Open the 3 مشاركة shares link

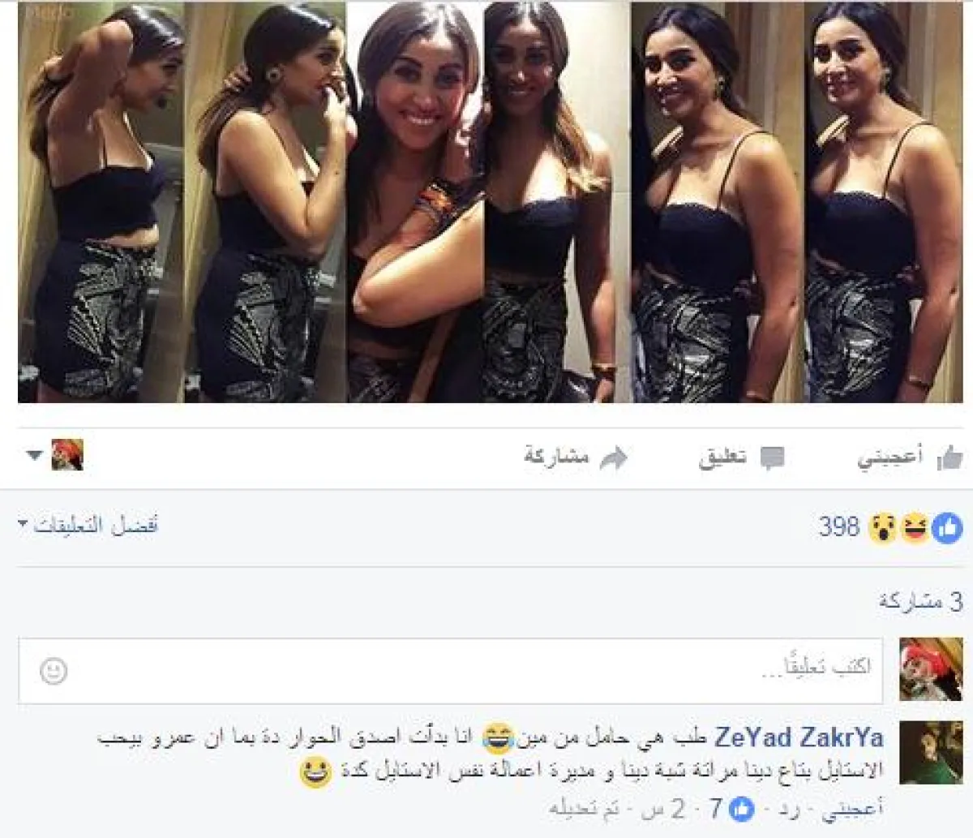920,601
